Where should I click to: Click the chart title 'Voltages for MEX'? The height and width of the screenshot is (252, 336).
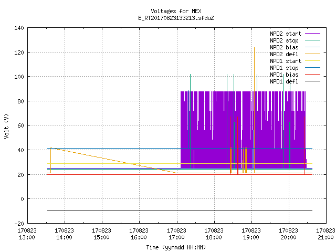(x=176, y=11)
